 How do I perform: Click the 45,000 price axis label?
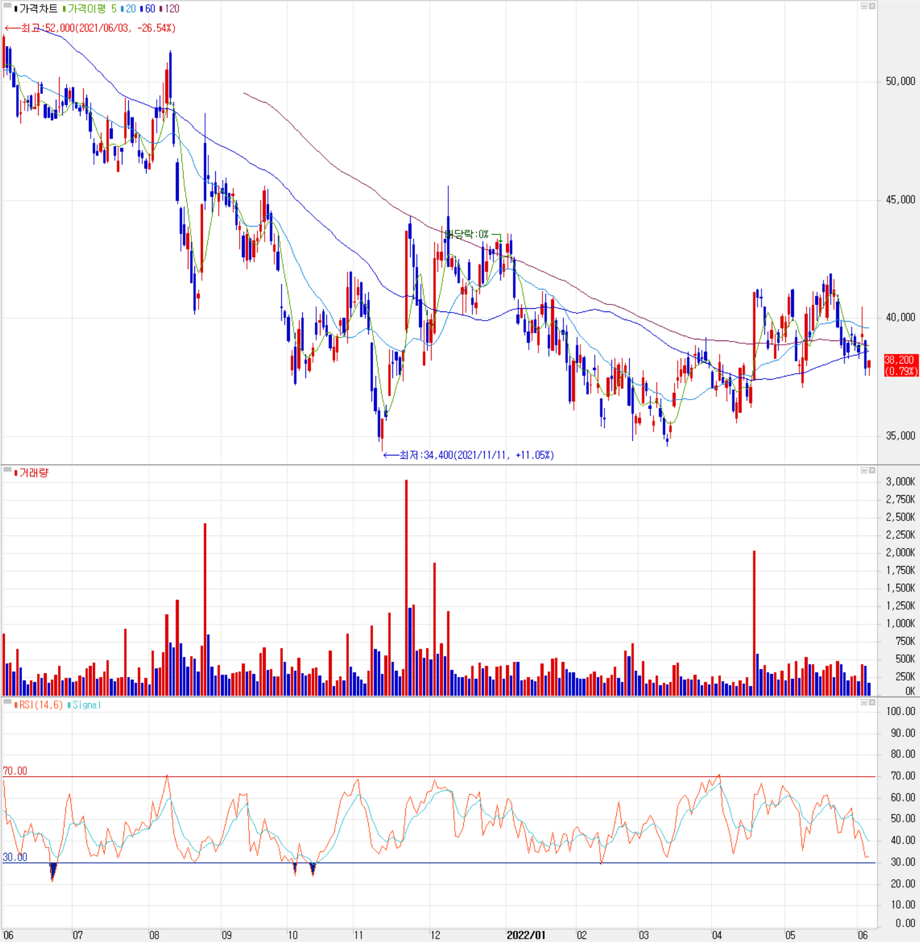(900, 200)
